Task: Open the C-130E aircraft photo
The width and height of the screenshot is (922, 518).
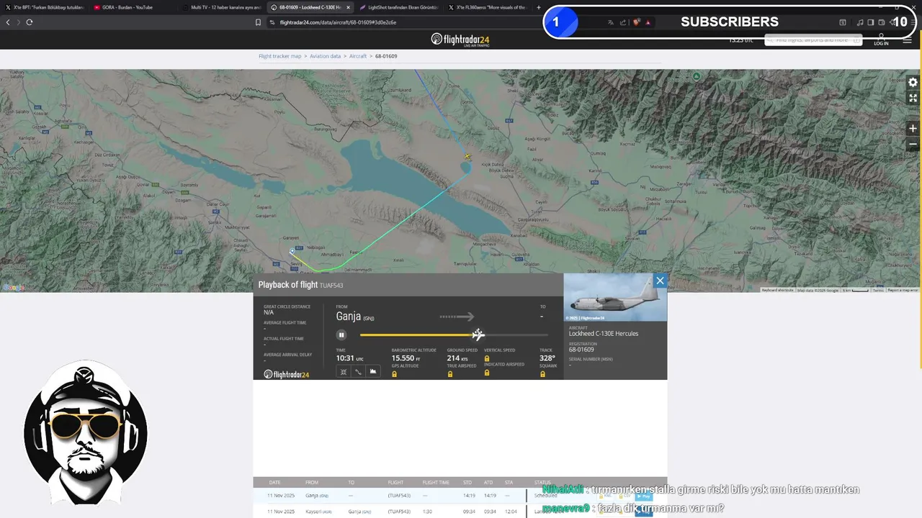Action: coord(615,297)
